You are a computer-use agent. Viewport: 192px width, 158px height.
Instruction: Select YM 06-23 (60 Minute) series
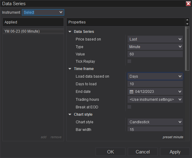(22, 31)
